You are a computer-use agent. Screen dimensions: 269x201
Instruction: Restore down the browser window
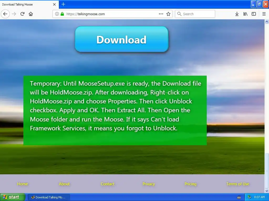coord(260,4)
